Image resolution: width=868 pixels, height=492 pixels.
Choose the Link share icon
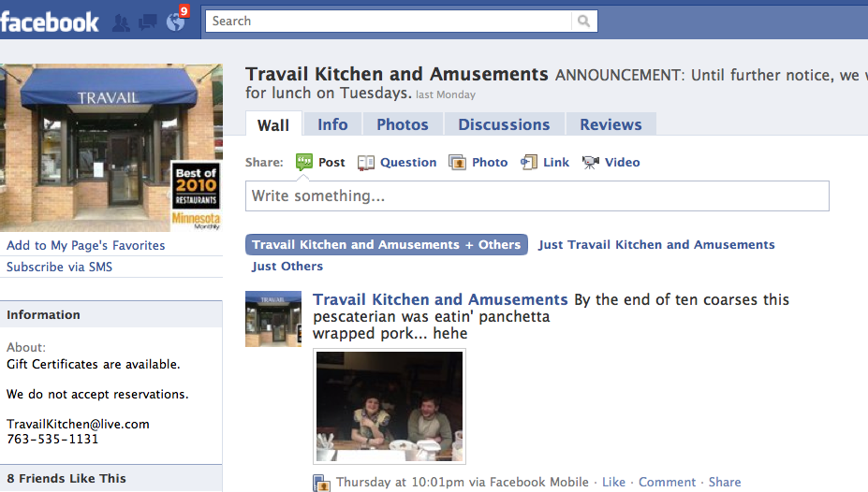(x=529, y=162)
